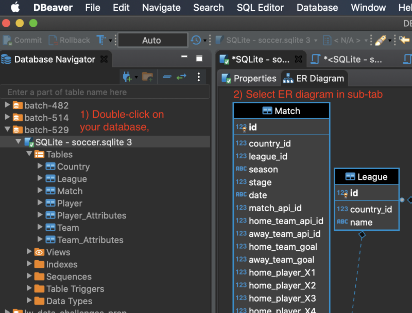Select the season column in Match entity
Image resolution: width=412 pixels, height=313 pixels.
[281, 169]
